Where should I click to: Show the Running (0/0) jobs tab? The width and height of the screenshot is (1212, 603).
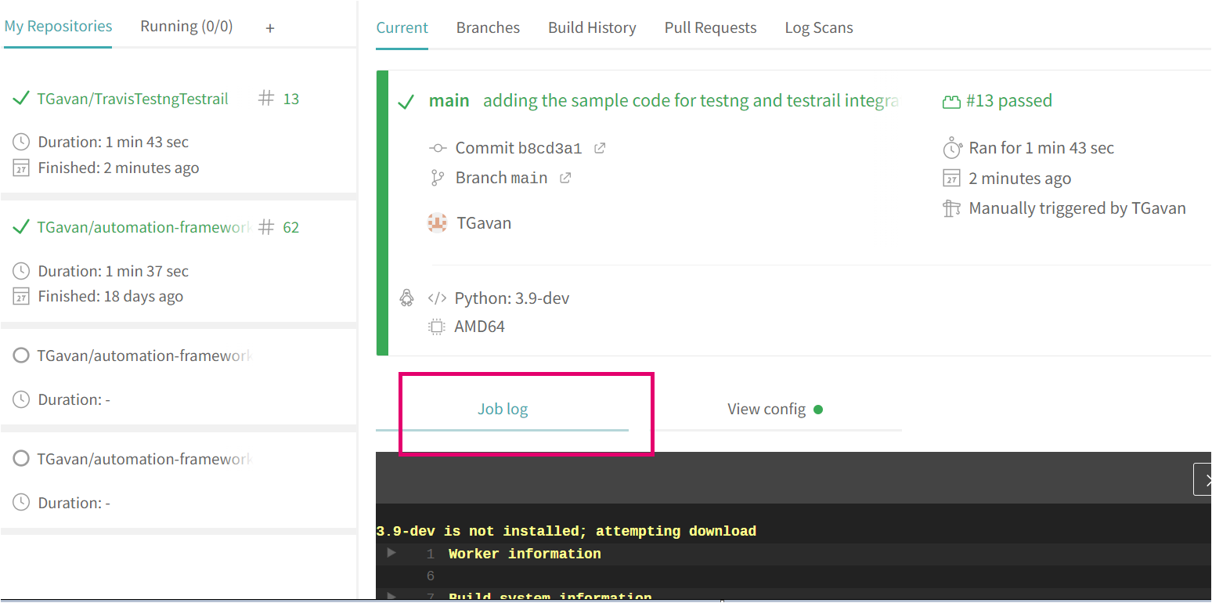pos(186,27)
